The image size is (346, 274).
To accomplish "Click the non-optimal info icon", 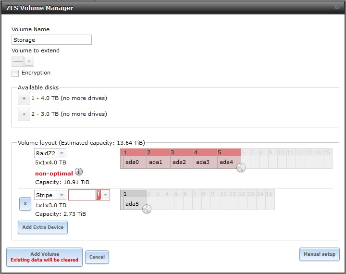I will point(79,172).
